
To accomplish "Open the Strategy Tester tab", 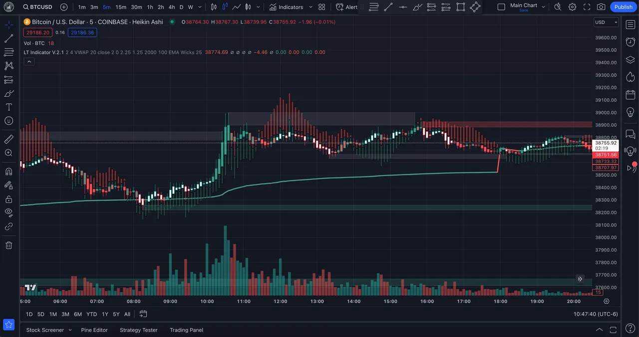I will (139, 330).
